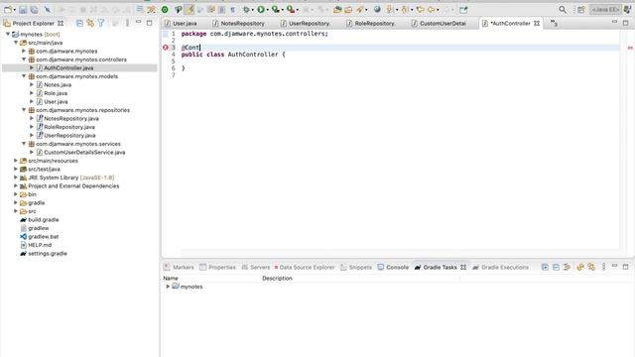This screenshot has height=357, width=635.
Task: Open the New wizard dropdown arrow
Action: tap(14, 10)
